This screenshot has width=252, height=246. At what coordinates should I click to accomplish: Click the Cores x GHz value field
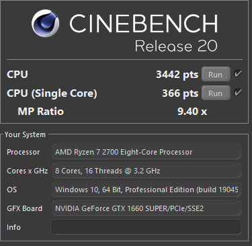coord(146,171)
